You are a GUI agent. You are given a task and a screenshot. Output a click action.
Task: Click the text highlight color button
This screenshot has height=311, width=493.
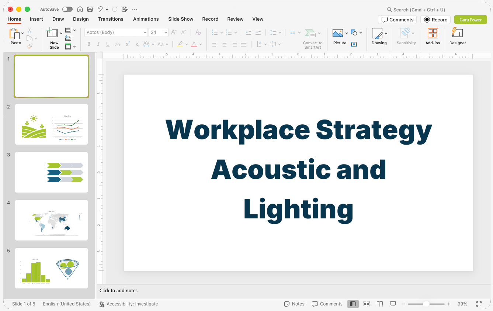click(180, 44)
